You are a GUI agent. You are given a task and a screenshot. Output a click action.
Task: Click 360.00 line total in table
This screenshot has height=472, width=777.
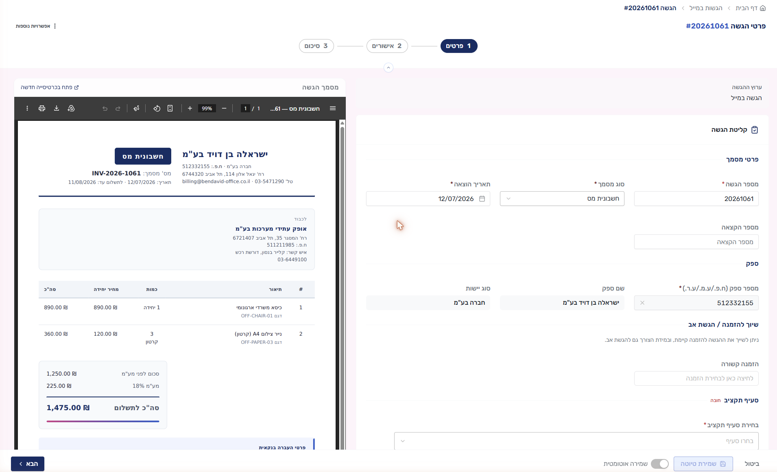[x=56, y=334]
